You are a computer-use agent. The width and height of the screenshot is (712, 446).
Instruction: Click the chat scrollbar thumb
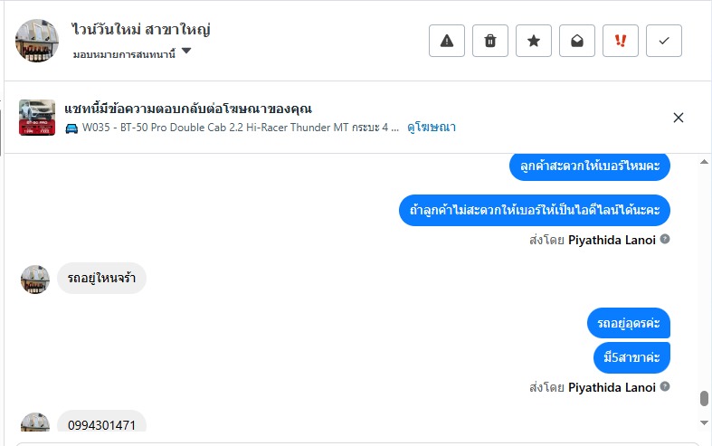click(x=704, y=399)
